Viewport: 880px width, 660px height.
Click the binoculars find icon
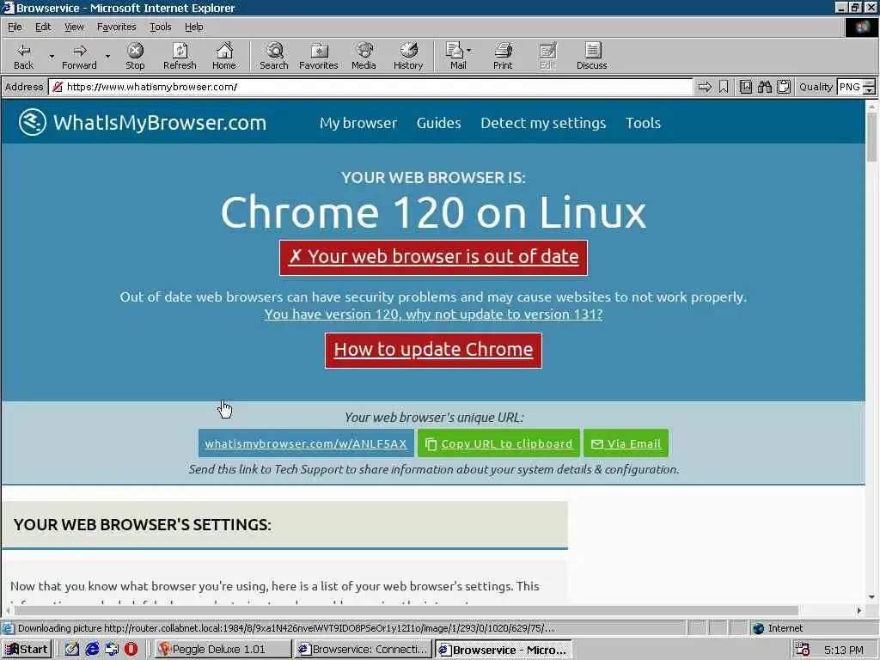click(764, 87)
